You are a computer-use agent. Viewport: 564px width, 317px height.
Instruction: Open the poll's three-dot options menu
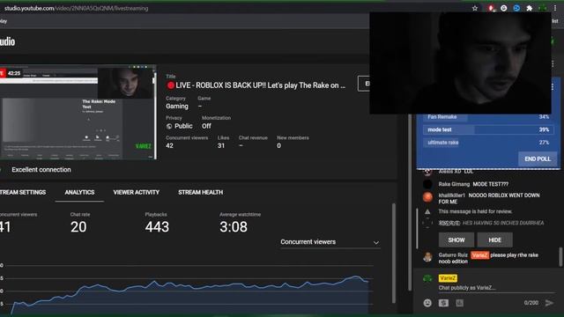click(553, 87)
